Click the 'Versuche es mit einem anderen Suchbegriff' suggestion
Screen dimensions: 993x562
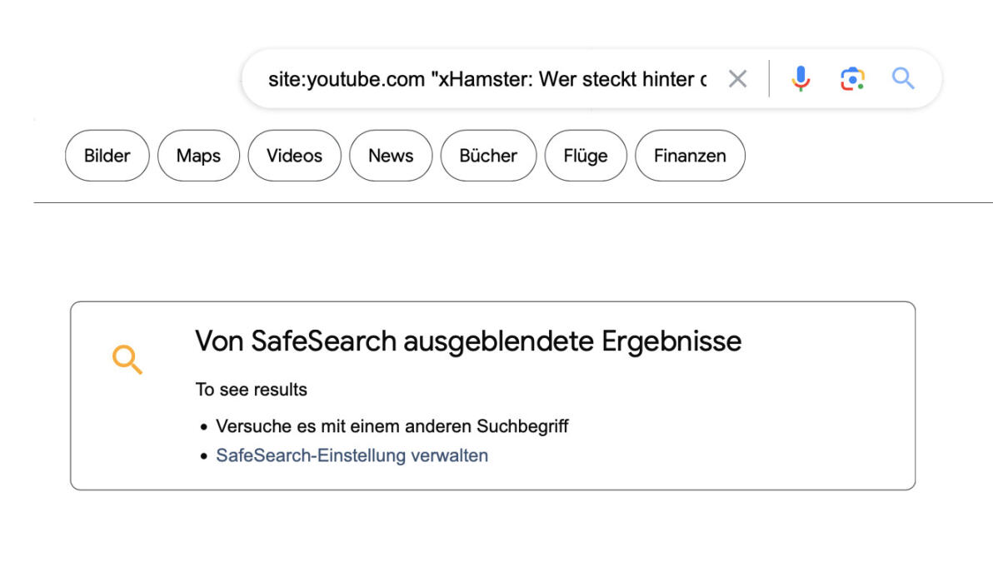tap(392, 426)
